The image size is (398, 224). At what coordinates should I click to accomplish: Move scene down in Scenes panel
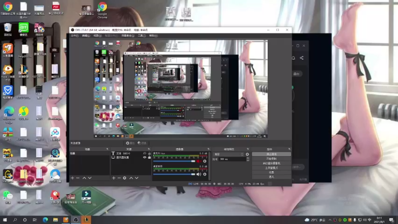coord(90,178)
